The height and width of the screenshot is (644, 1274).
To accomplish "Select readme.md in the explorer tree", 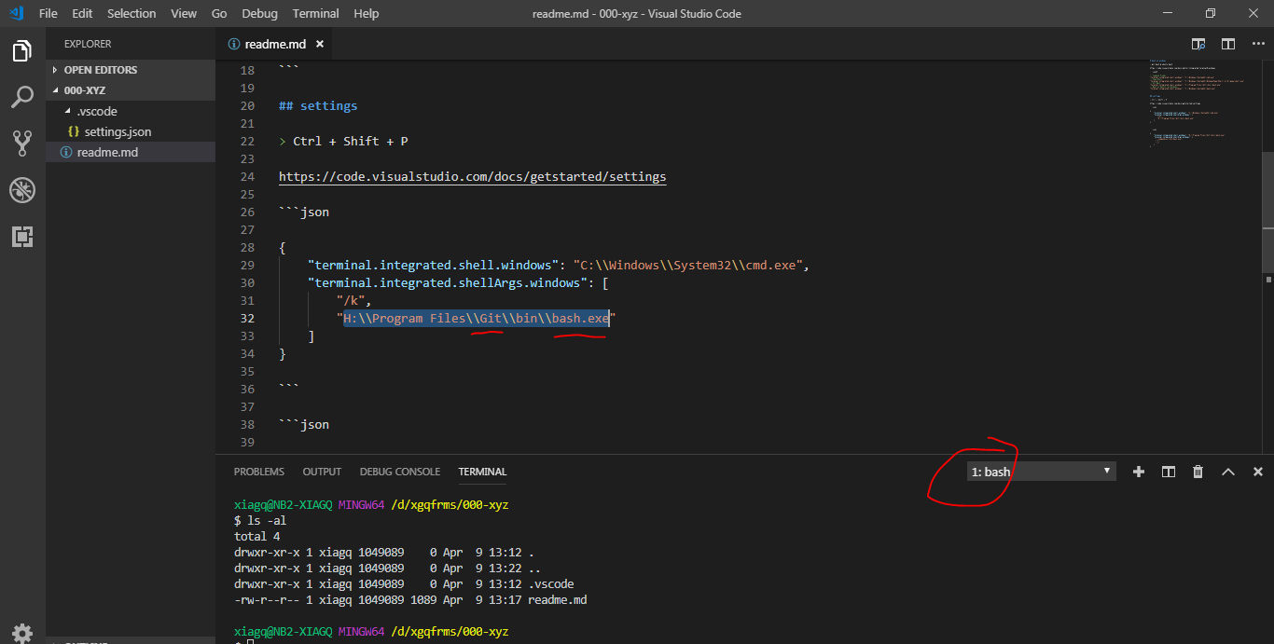I will tap(131, 152).
